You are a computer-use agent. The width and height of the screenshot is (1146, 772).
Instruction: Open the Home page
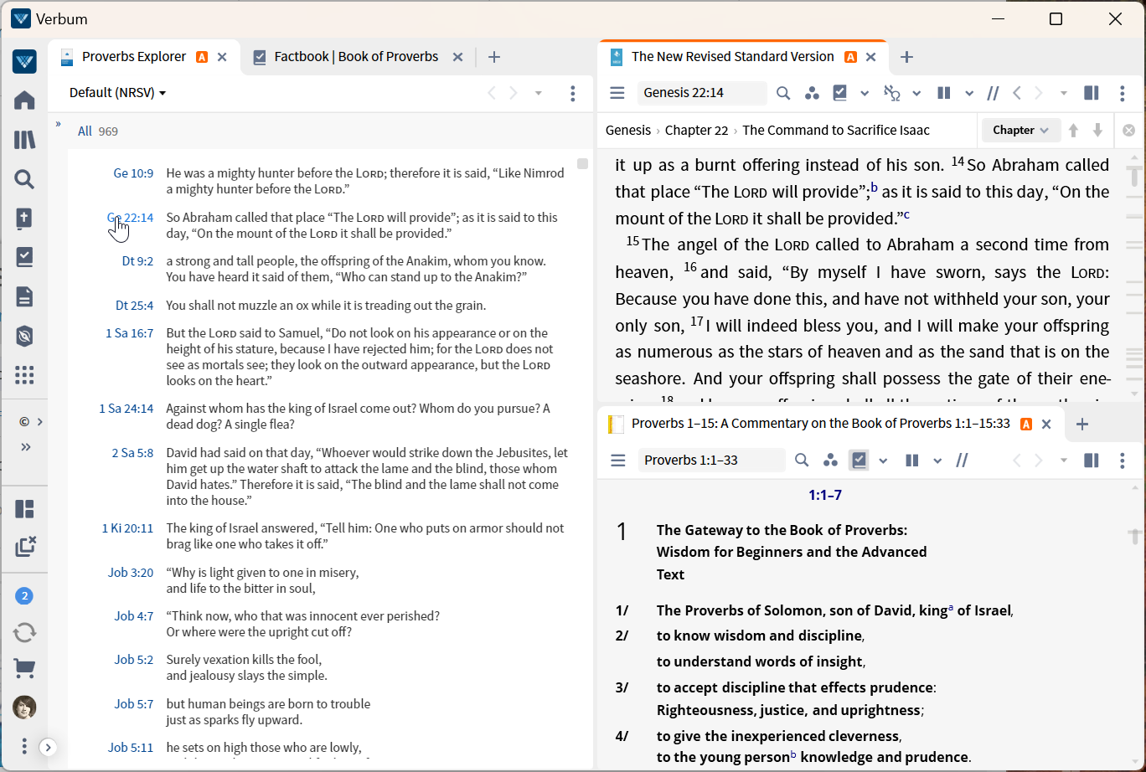tap(24, 100)
